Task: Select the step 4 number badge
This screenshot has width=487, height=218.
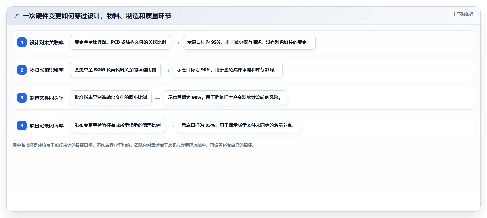Action: 22,125
